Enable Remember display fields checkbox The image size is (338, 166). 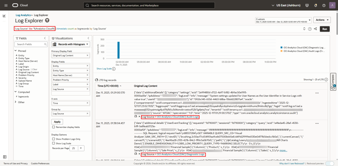pyautogui.click(x=54, y=127)
